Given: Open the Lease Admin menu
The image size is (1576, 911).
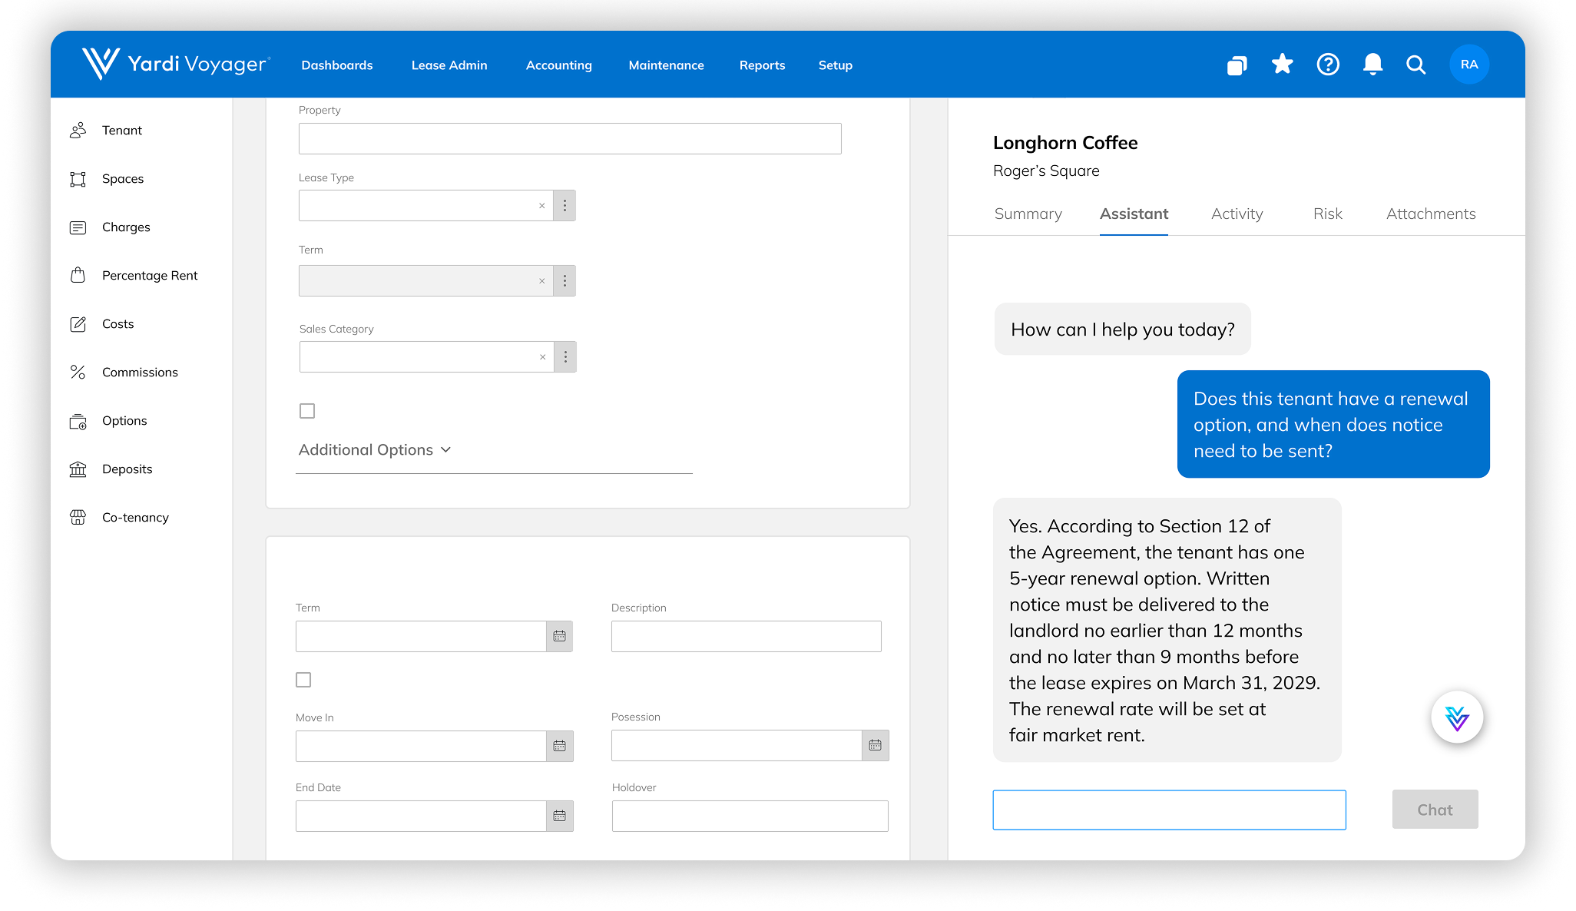Looking at the screenshot, I should pyautogui.click(x=449, y=65).
